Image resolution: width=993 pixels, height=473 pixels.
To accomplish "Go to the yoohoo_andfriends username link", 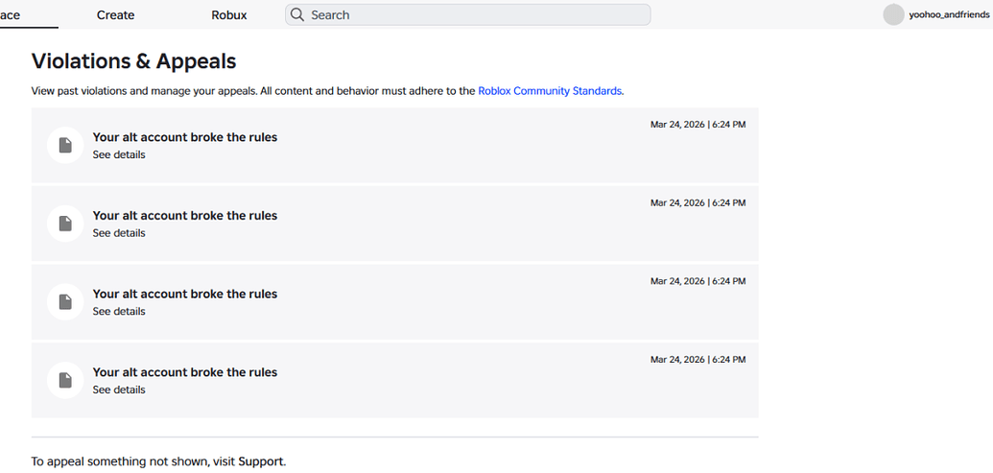I will tap(949, 14).
